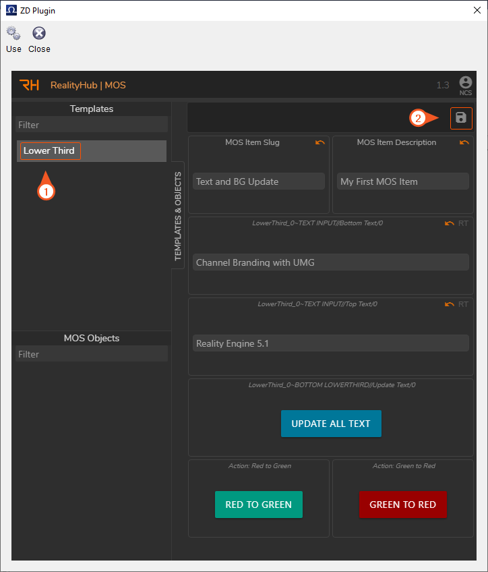Click the Use gears icon

[x=13, y=34]
